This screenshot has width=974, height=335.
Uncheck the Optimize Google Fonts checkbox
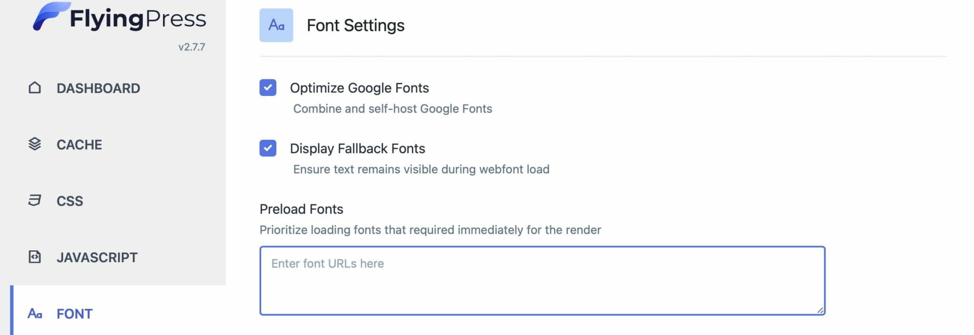tap(268, 87)
